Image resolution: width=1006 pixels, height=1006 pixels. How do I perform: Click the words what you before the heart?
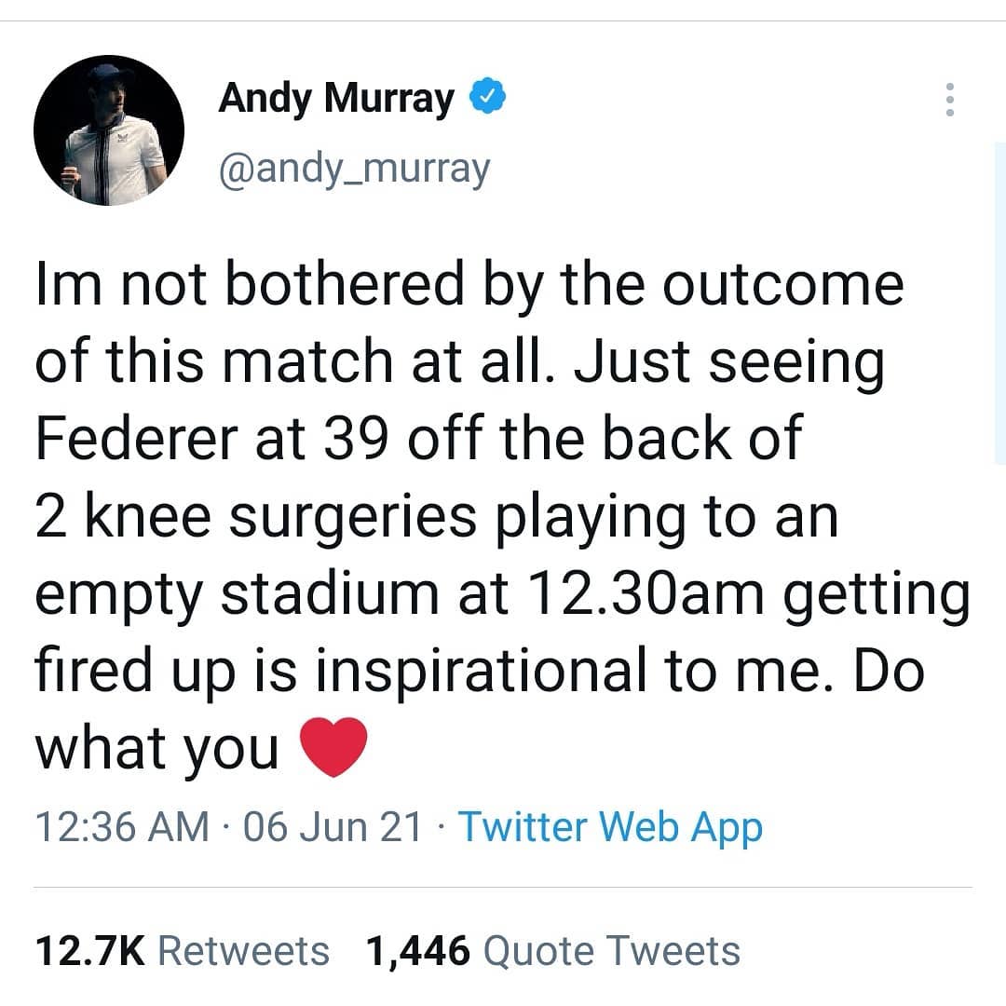tap(156, 748)
